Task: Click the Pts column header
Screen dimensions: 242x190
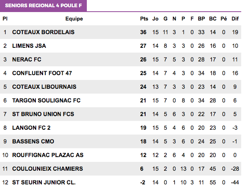Action: [x=144, y=19]
